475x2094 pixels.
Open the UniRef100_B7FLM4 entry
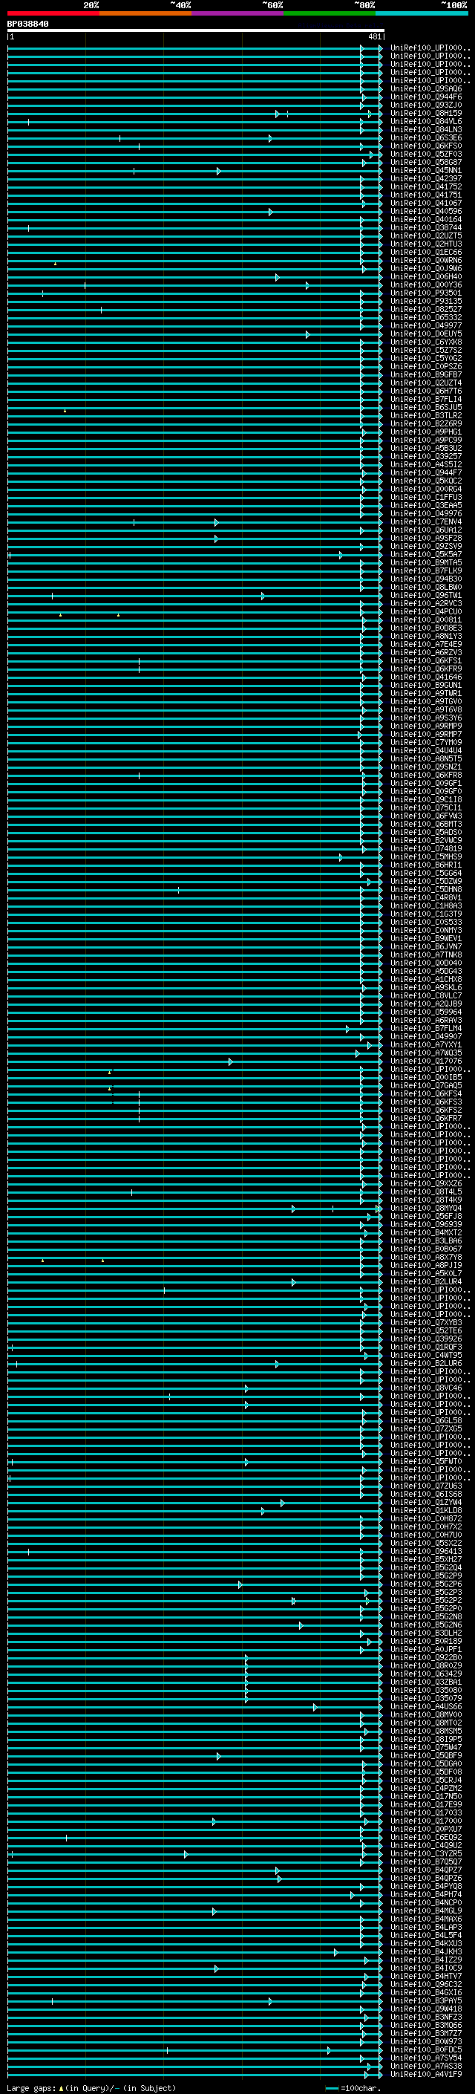[426, 1028]
